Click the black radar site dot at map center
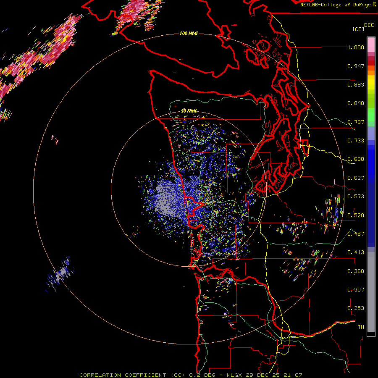 point(188,189)
